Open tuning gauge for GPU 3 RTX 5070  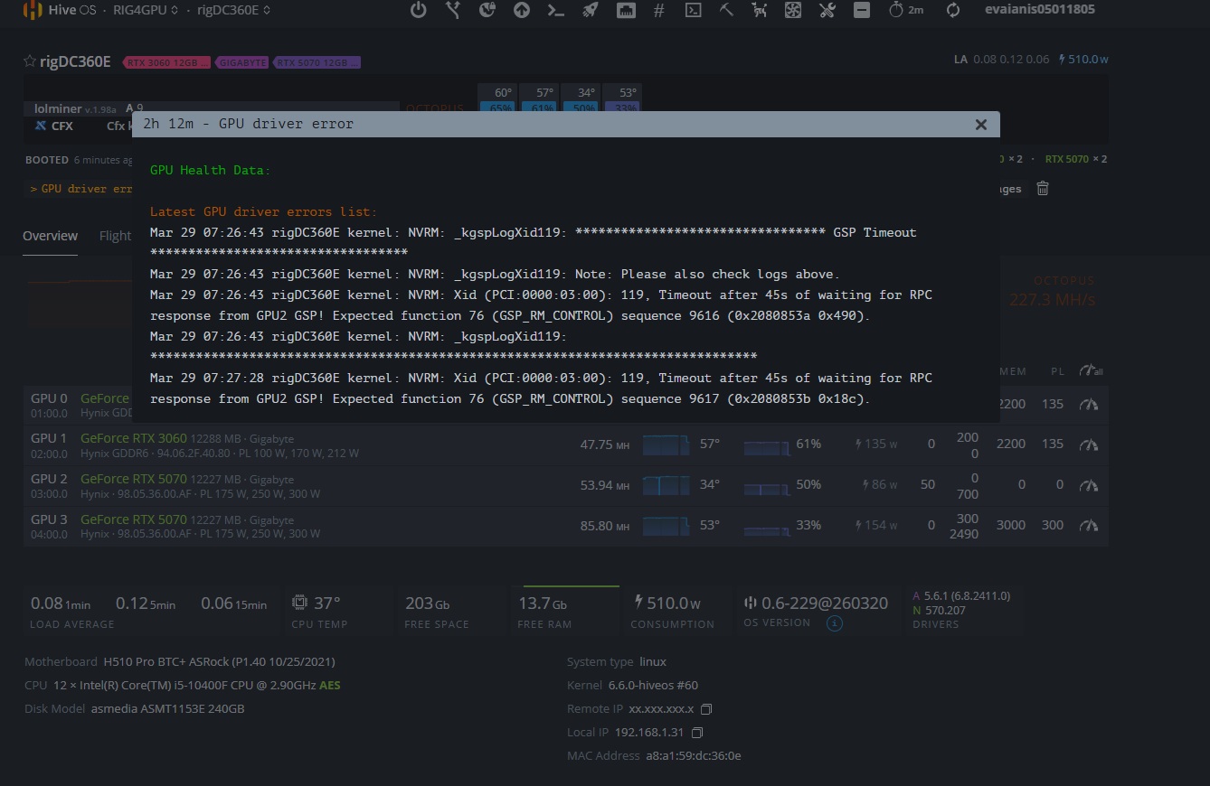(1089, 525)
